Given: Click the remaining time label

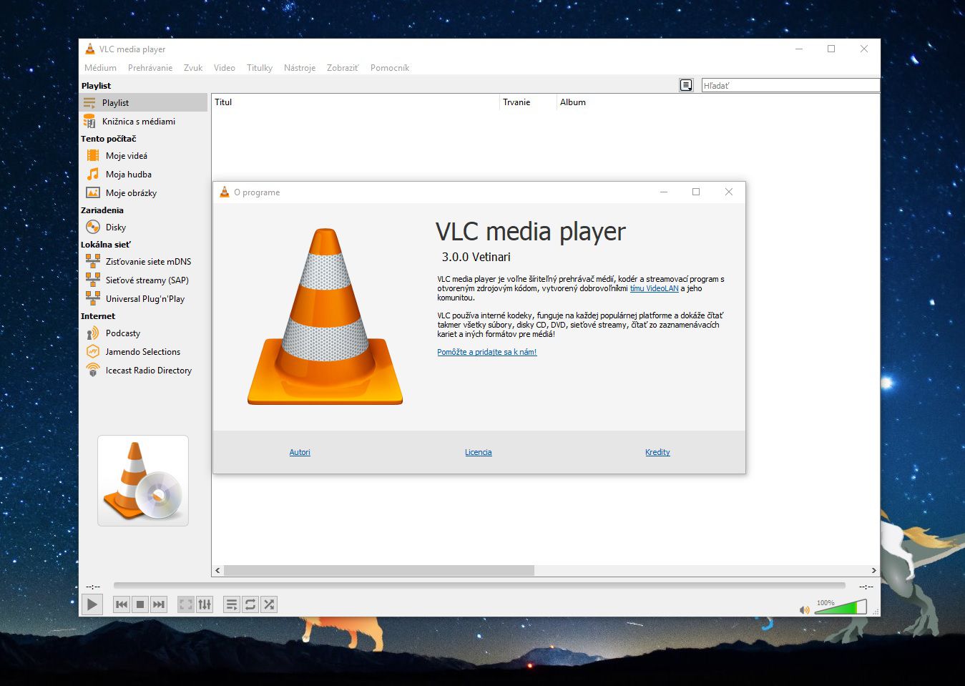Looking at the screenshot, I should (866, 587).
